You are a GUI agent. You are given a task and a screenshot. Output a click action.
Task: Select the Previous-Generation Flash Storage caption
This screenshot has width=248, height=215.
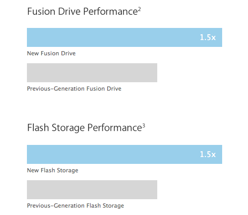(x=75, y=206)
